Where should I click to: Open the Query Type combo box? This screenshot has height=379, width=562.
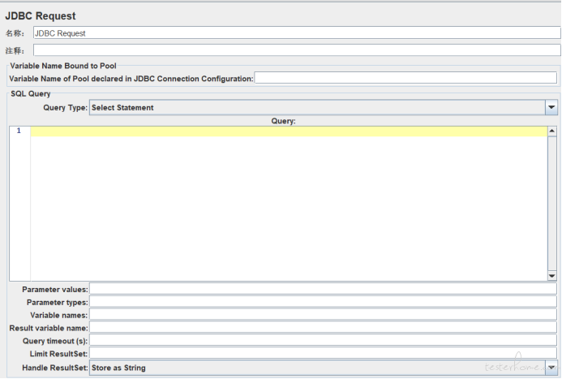[x=316, y=107]
